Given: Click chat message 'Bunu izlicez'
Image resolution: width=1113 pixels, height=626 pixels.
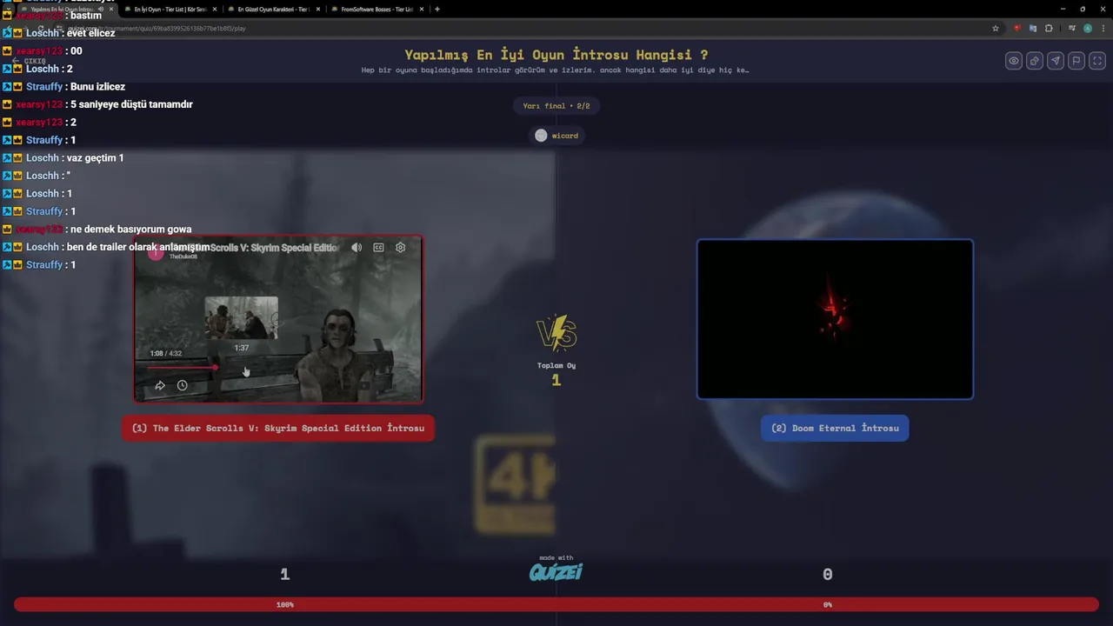Looking at the screenshot, I should tap(97, 87).
